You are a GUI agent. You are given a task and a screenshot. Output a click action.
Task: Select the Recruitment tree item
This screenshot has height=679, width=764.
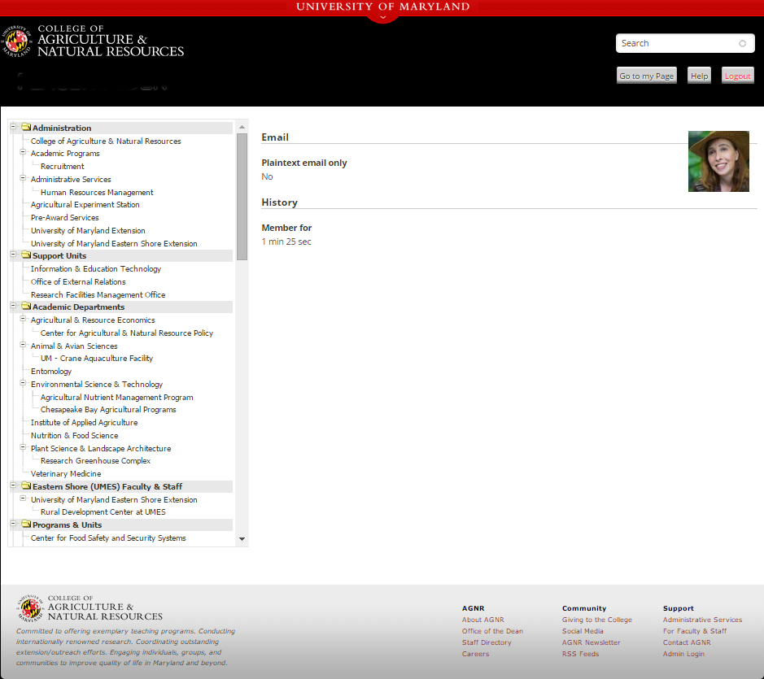click(63, 167)
